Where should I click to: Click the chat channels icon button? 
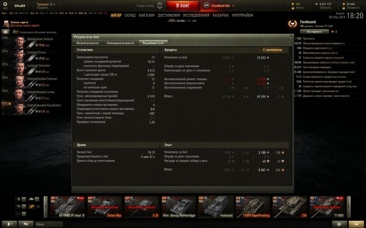click(x=26, y=224)
